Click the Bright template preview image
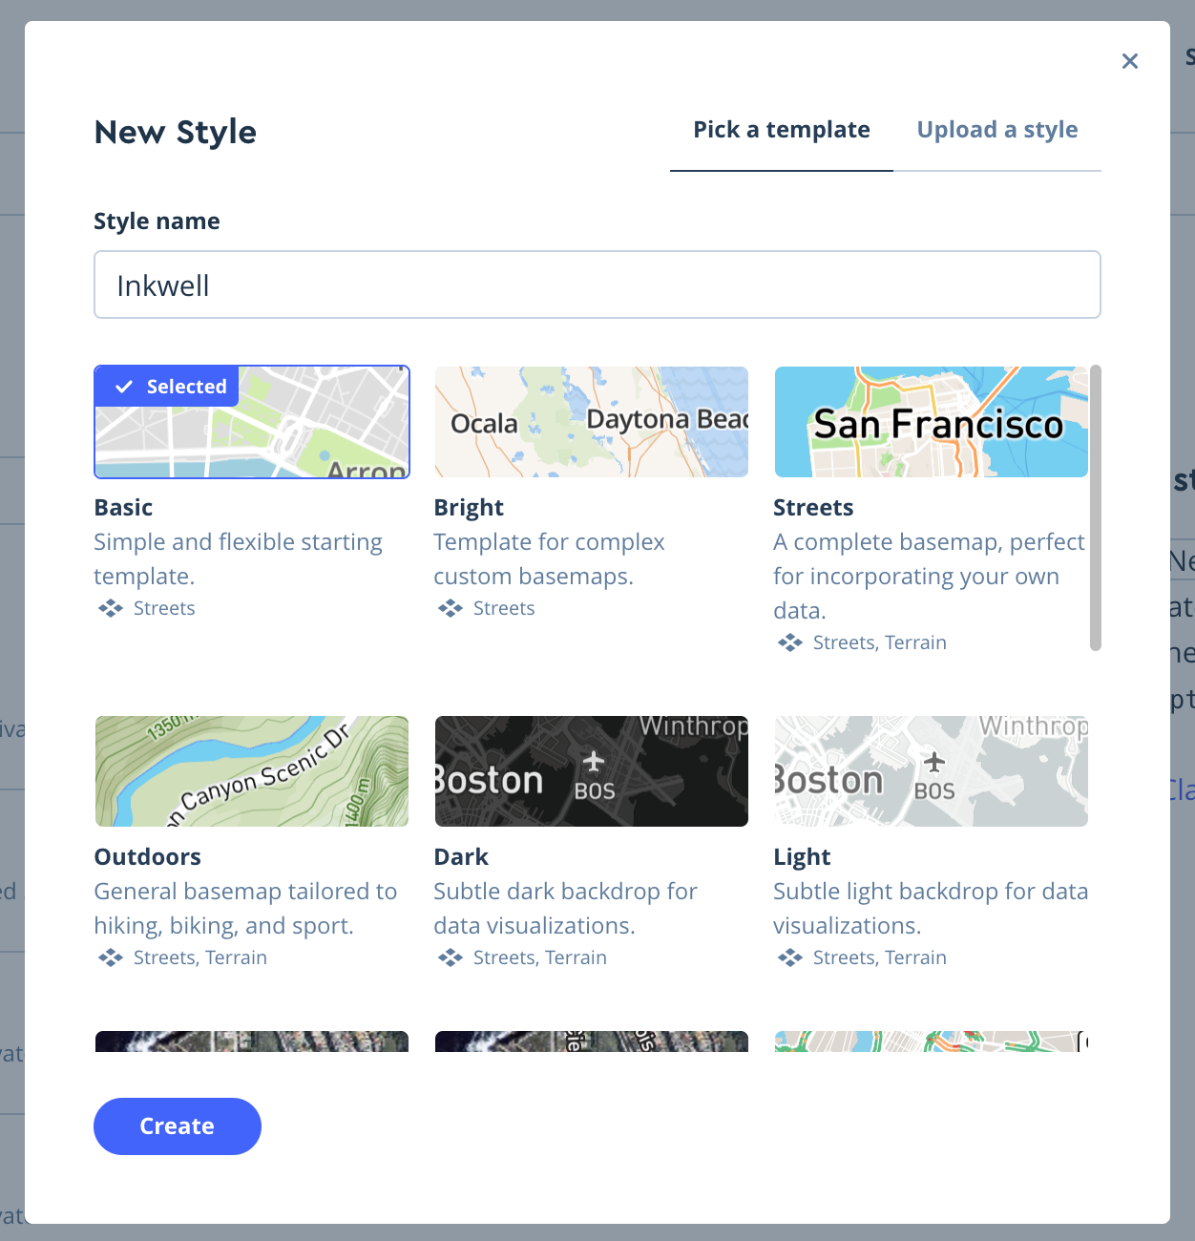 [591, 422]
